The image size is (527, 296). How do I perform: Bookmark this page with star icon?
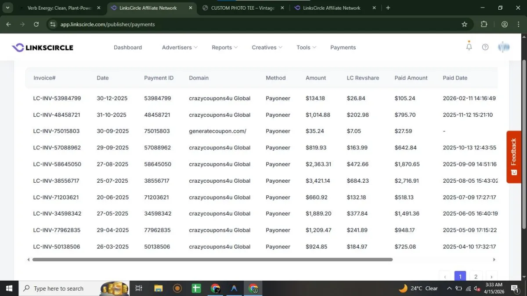click(x=464, y=24)
